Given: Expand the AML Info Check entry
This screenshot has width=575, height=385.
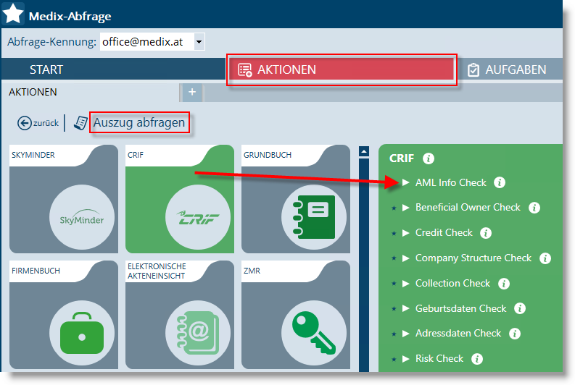Looking at the screenshot, I should click(x=406, y=182).
